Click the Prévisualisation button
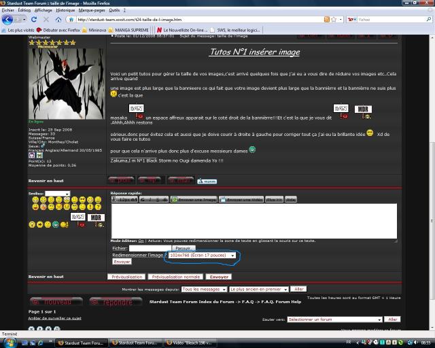This screenshot has width=435, height=348. coord(127,277)
